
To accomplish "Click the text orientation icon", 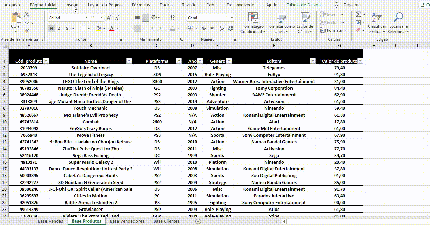I will (x=154, y=18).
